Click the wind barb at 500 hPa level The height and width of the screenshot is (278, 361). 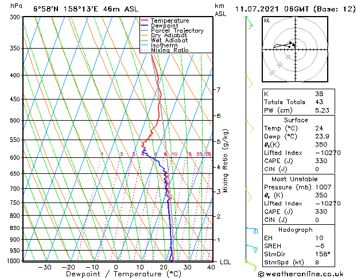[x=250, y=125]
